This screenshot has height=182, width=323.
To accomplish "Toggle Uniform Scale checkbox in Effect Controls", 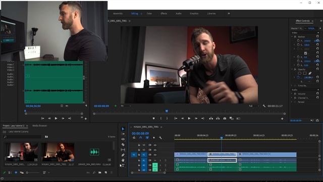I will coord(305,53).
